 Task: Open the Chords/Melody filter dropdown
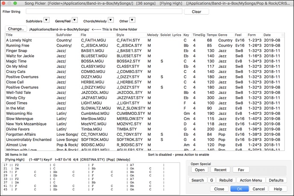[111, 20]
